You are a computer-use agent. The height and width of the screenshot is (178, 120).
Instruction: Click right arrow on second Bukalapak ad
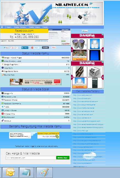[x=102, y=77]
